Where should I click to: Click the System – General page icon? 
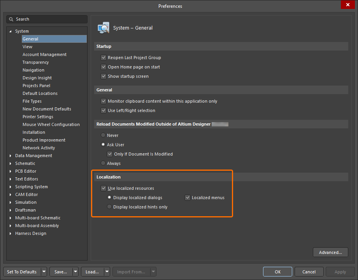coord(104,28)
